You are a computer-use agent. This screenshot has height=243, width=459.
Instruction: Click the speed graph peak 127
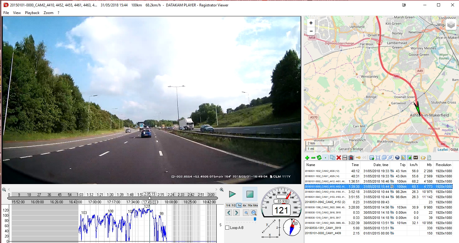[147, 207]
